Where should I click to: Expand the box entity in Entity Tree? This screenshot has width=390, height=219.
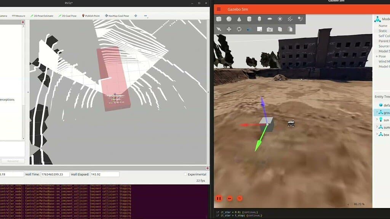pyautogui.click(x=377, y=134)
